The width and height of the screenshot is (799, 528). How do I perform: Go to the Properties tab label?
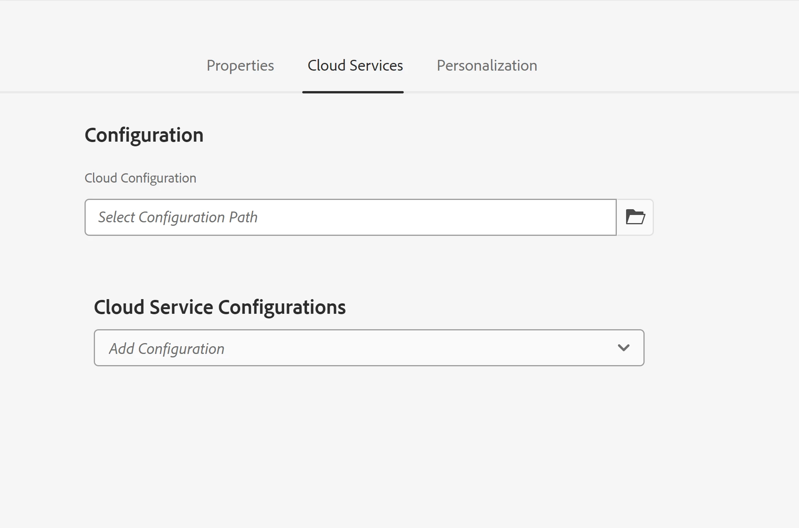click(x=240, y=66)
